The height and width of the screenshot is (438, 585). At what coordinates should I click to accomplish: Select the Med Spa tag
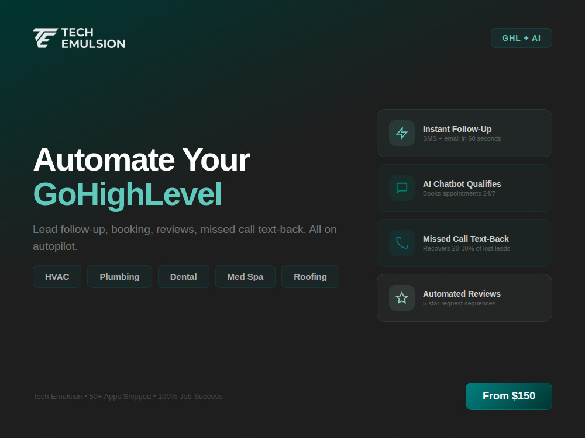click(245, 277)
